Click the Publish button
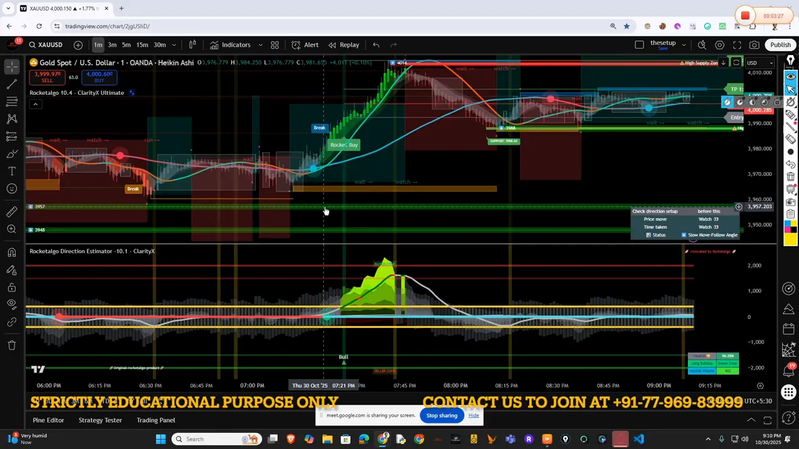 pos(781,44)
